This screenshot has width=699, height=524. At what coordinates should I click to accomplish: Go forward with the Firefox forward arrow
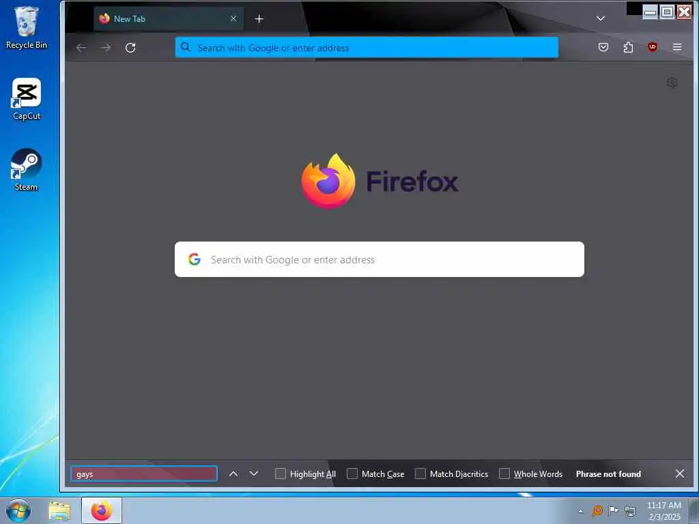click(x=106, y=48)
